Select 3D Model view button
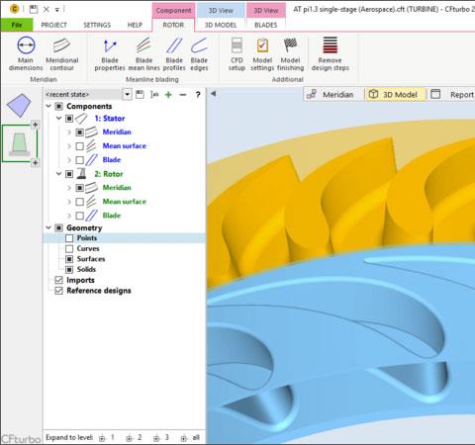Viewport: 475px width, 445px height. coord(395,95)
